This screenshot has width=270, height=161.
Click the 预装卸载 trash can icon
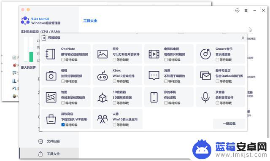click(44, 38)
